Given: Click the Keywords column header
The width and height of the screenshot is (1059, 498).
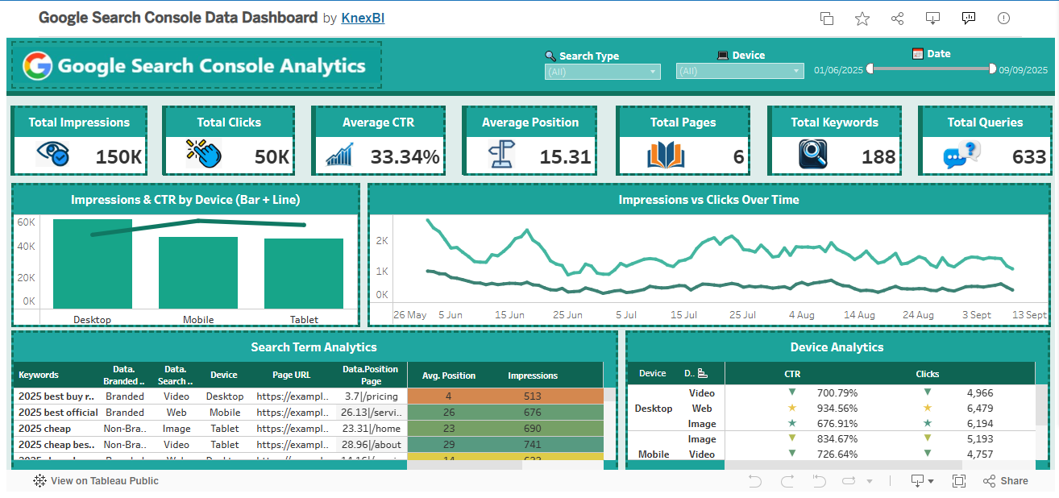Looking at the screenshot, I should pyautogui.click(x=39, y=376).
